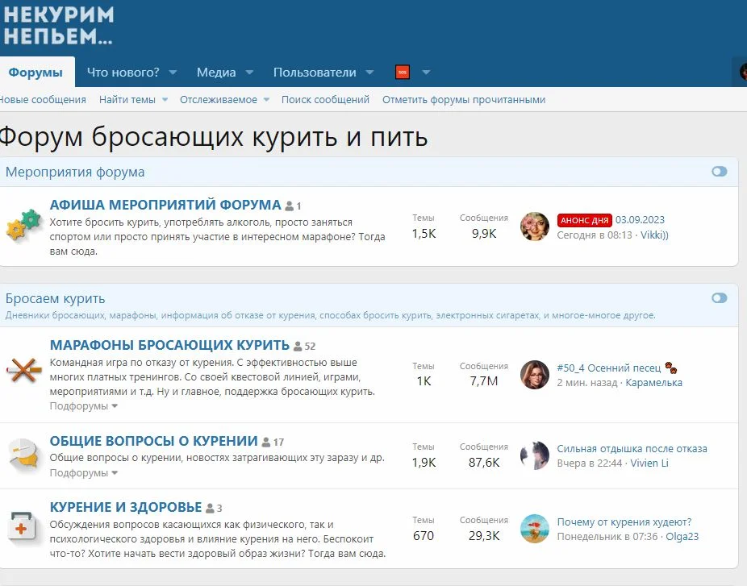Open the 03.09.2023 thread link
Screen dimensions: 747x586
640,220
